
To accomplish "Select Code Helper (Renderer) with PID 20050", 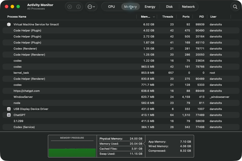I will point(121,55).
